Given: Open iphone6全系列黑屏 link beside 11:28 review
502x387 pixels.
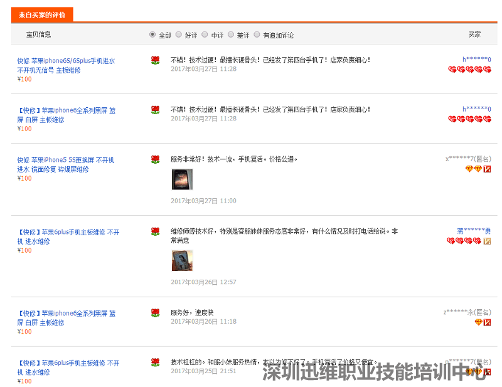Looking at the screenshot, I should point(67,115).
